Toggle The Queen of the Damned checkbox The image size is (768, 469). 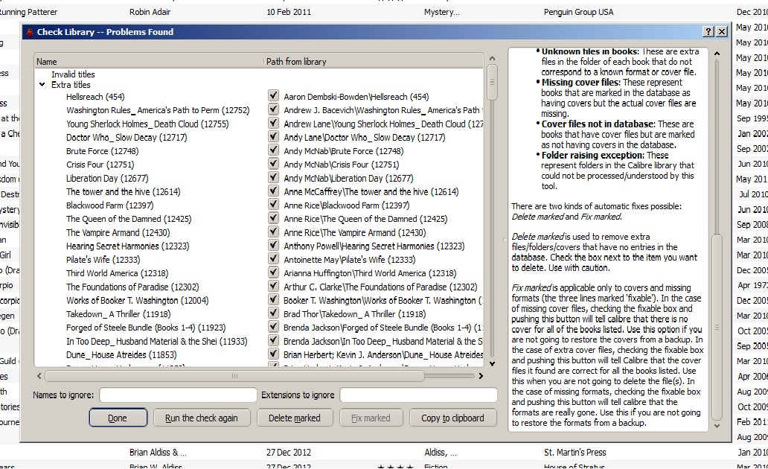(273, 218)
